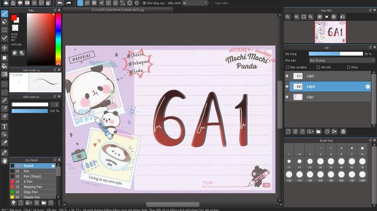Enable Khóa lock checkbox

[348, 67]
